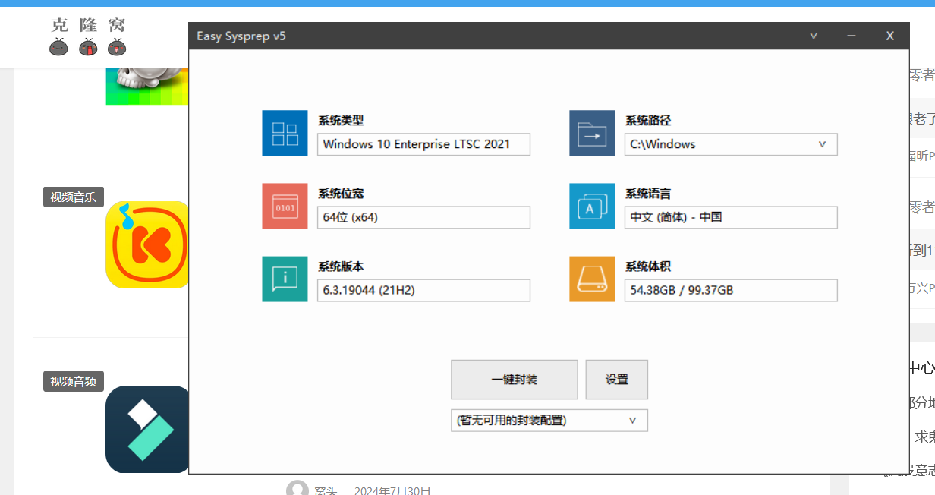Click the Easy Sysprep v5 title text

(241, 36)
